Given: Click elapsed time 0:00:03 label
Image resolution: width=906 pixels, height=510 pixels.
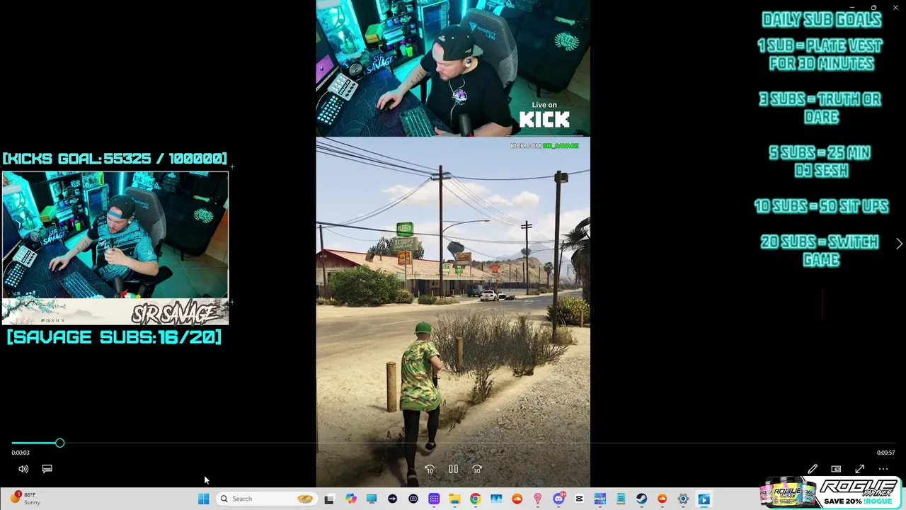Looking at the screenshot, I should click(x=21, y=453).
